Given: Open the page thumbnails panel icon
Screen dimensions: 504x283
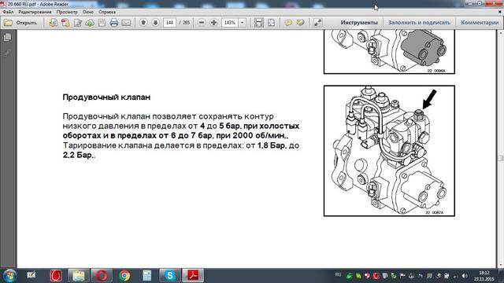Looking at the screenshot, I should (7, 37).
